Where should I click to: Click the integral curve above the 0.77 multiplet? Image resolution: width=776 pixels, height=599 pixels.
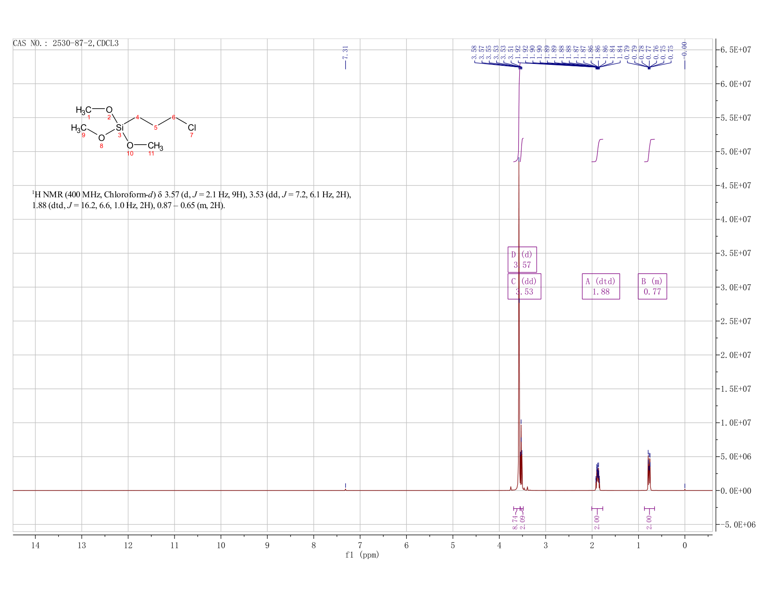tap(649, 150)
